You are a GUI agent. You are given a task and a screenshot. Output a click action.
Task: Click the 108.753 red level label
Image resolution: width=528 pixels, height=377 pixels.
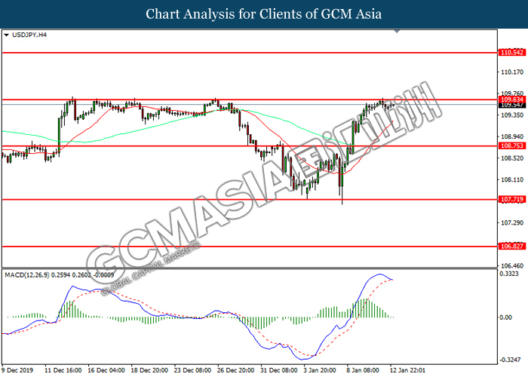pyautogui.click(x=512, y=146)
